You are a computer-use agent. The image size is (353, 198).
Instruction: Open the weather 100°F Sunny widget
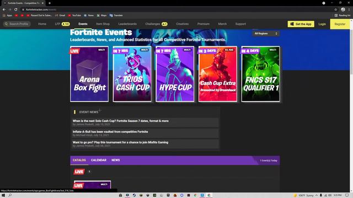click(303, 195)
